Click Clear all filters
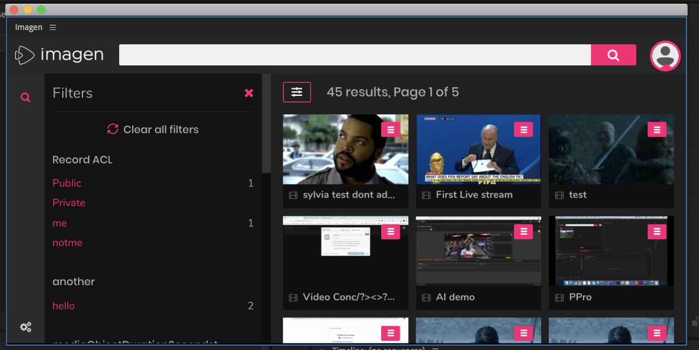 (x=153, y=129)
